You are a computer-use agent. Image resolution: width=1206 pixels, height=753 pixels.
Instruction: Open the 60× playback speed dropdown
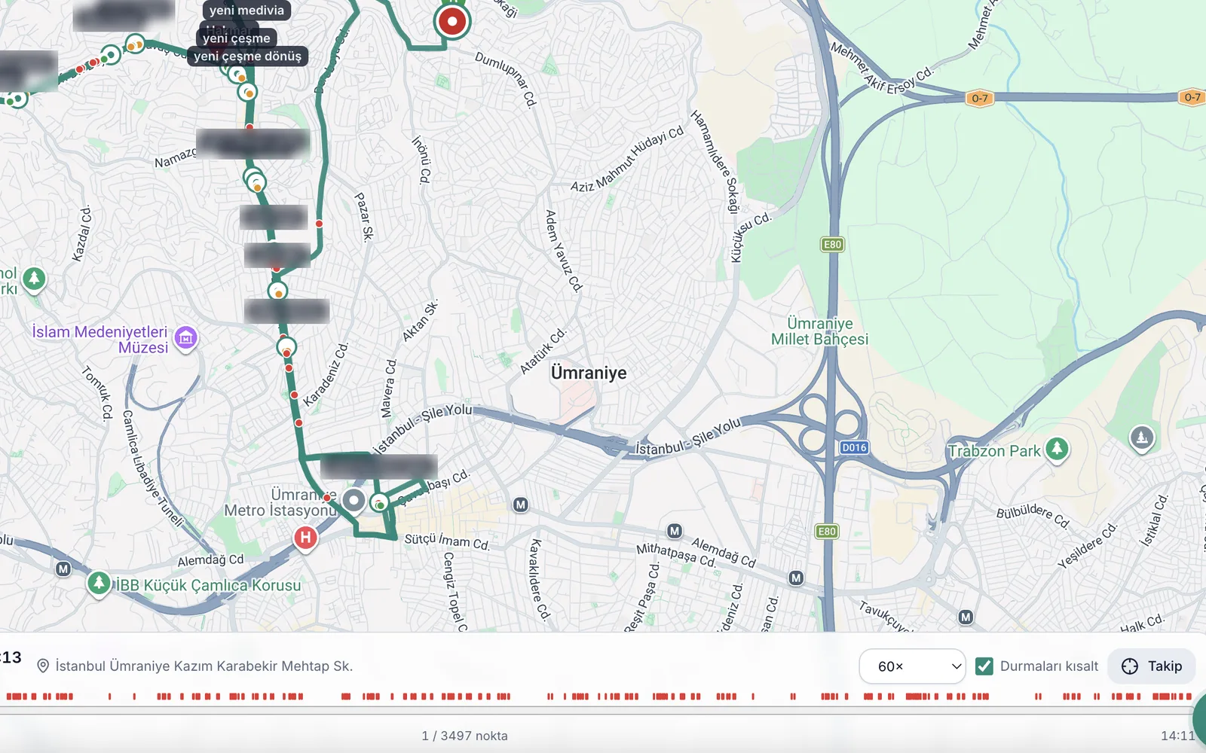coord(912,666)
